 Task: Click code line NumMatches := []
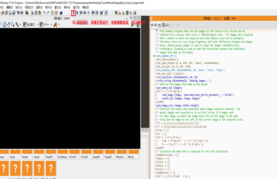pyautogui.click(x=166, y=173)
